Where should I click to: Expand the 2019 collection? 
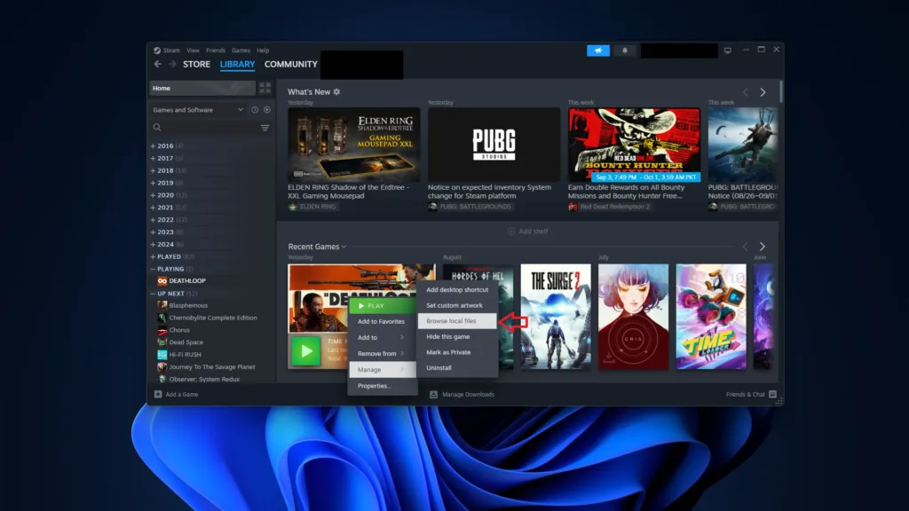tap(153, 183)
